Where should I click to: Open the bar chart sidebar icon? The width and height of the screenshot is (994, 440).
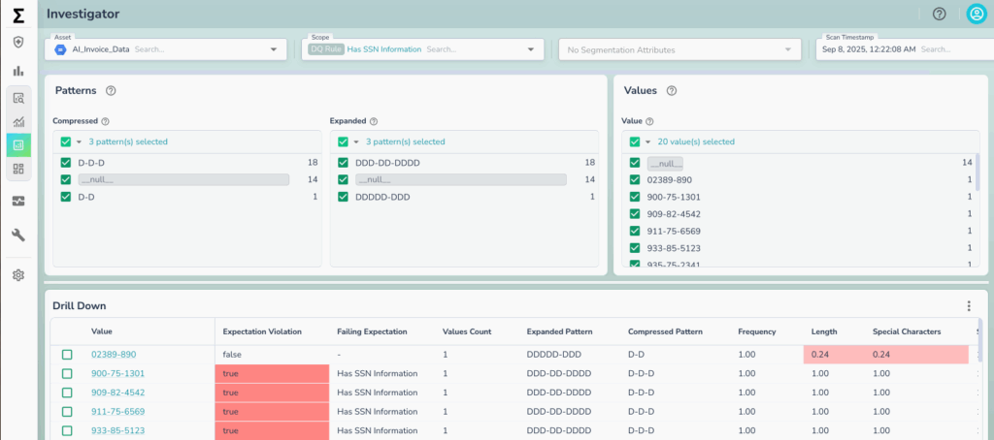point(18,71)
